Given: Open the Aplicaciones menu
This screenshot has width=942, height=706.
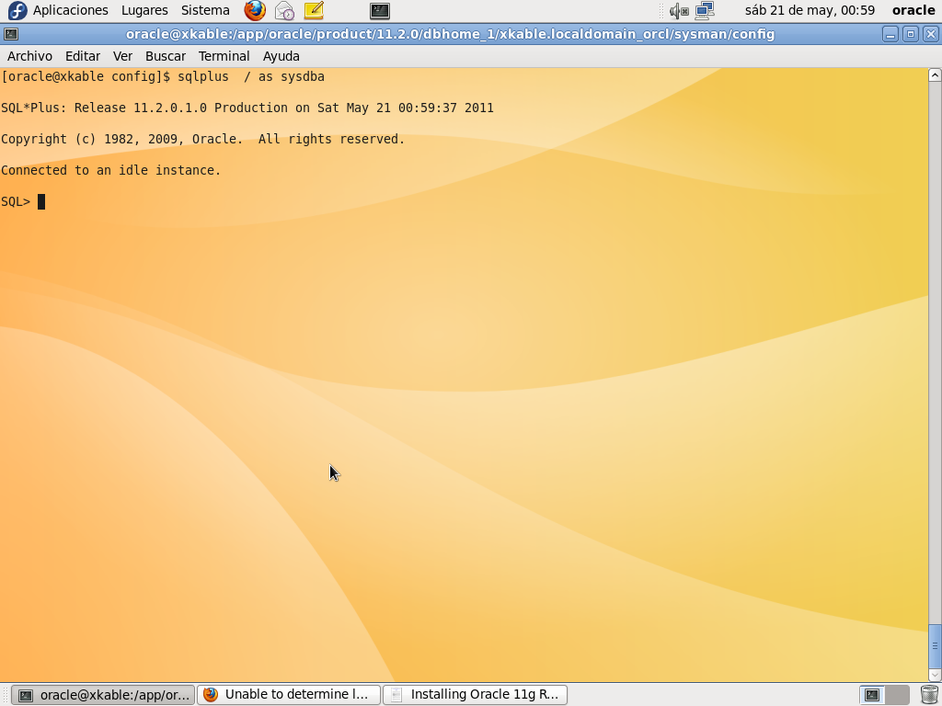Looking at the screenshot, I should click(70, 10).
